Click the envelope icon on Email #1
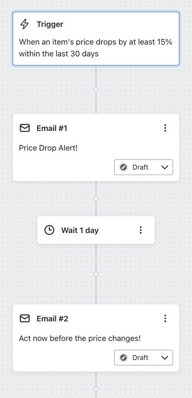This screenshot has width=192, height=398. (x=24, y=128)
